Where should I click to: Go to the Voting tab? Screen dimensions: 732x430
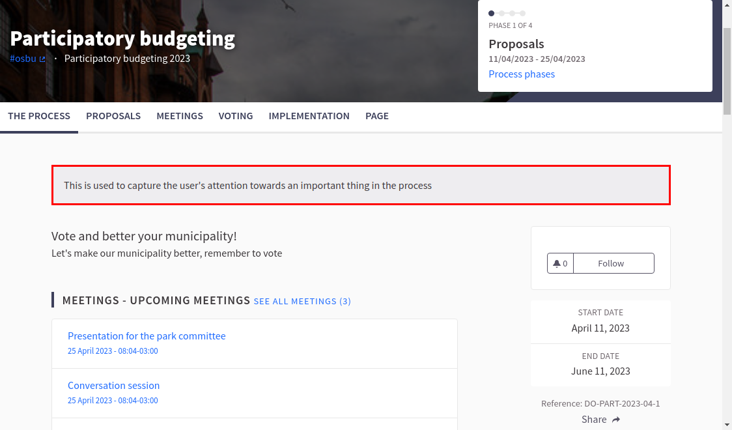(236, 116)
